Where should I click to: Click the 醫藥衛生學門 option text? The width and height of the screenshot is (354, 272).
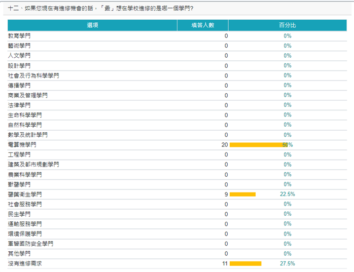(25, 194)
